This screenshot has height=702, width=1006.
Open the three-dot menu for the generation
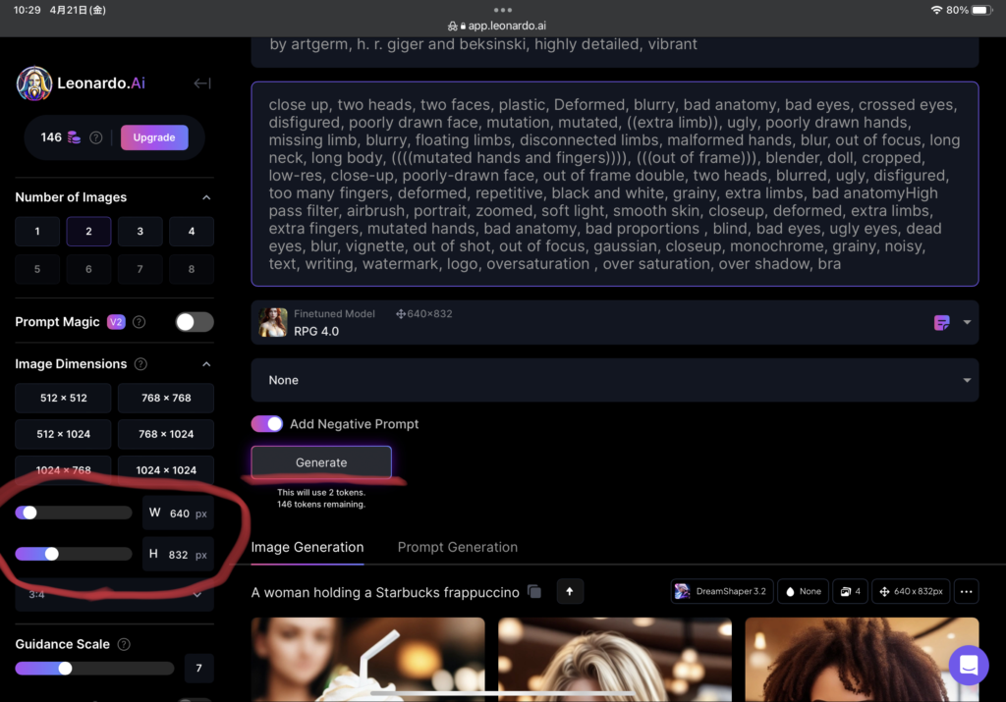tap(966, 591)
